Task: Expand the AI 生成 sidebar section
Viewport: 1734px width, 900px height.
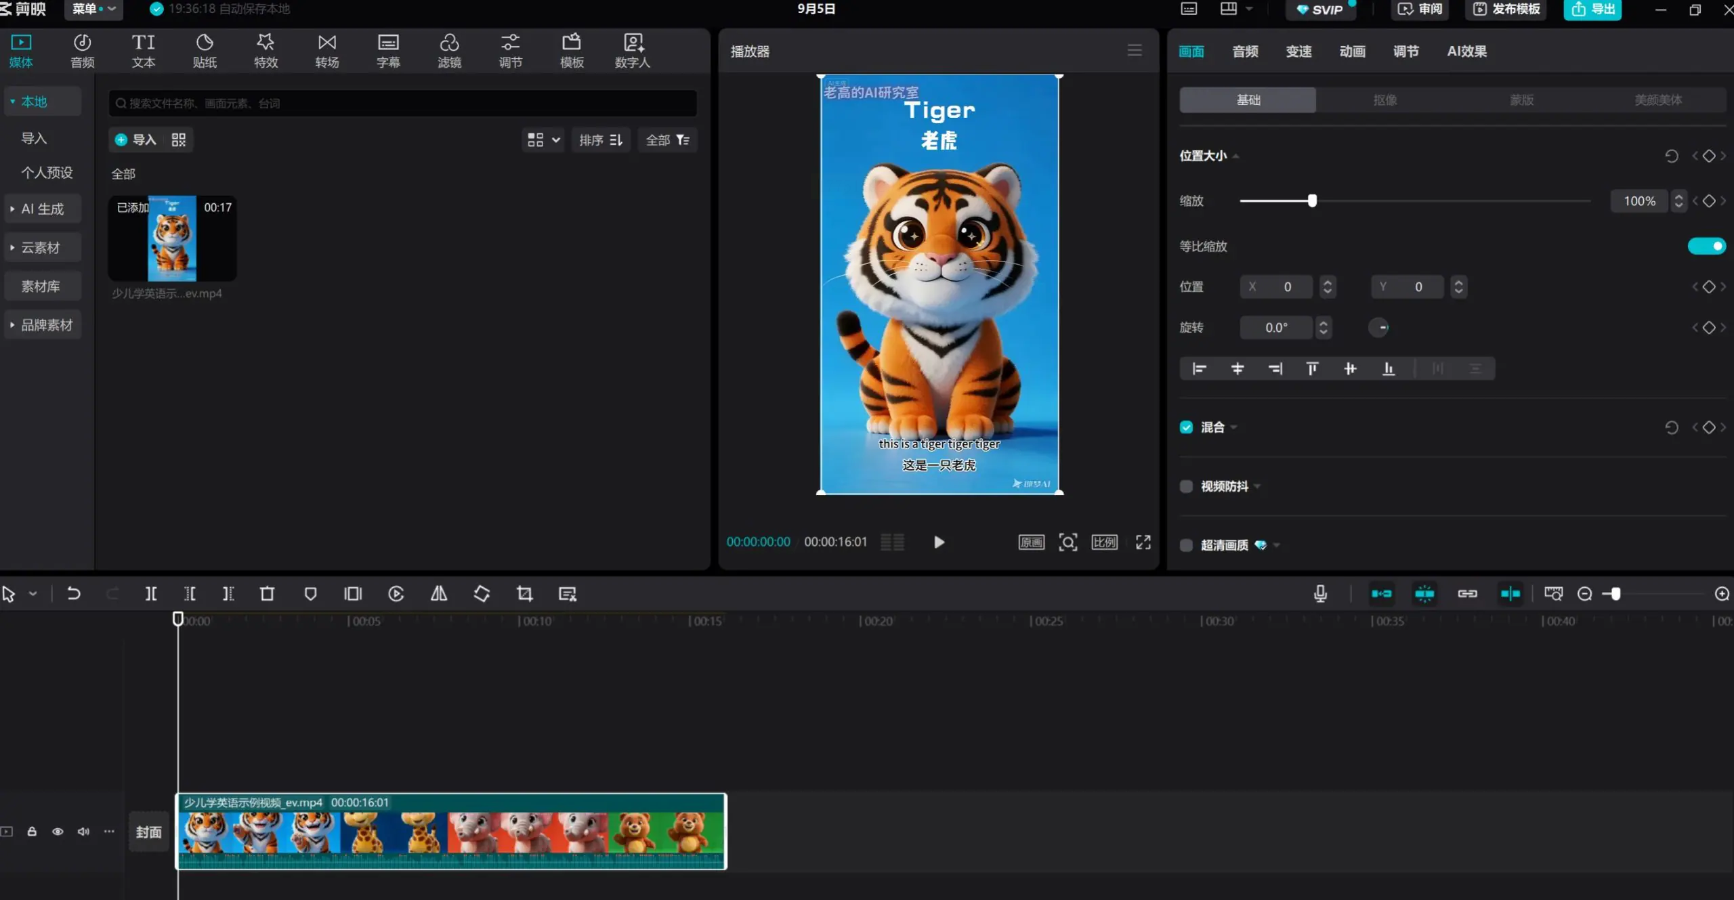Action: pyautogui.click(x=42, y=209)
